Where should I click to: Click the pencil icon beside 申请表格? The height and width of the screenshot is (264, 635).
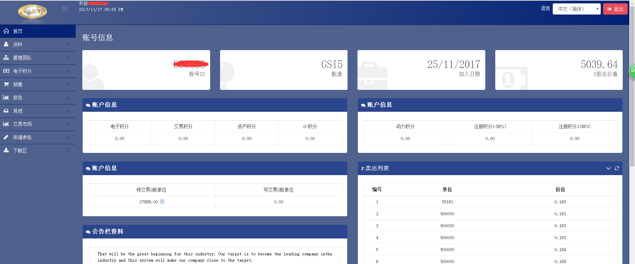click(6, 137)
